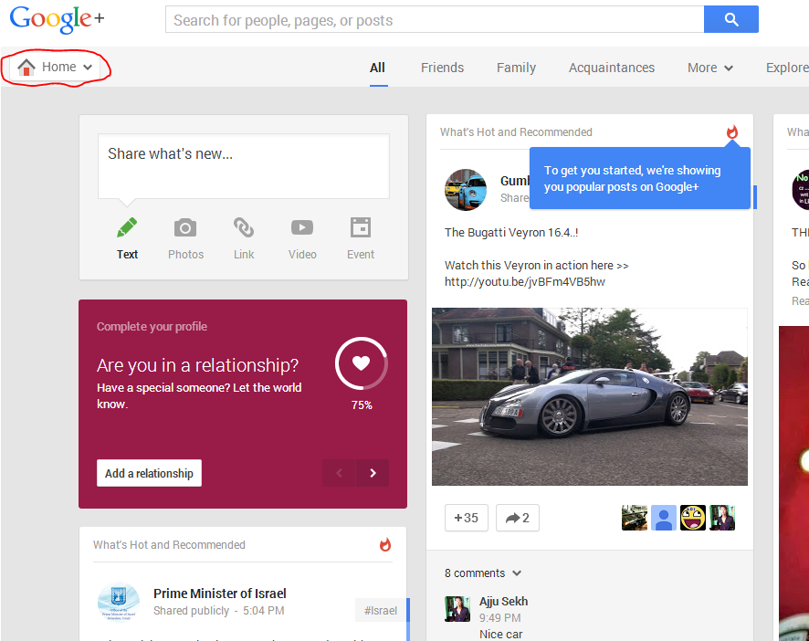Switch to the Family tab

516,68
